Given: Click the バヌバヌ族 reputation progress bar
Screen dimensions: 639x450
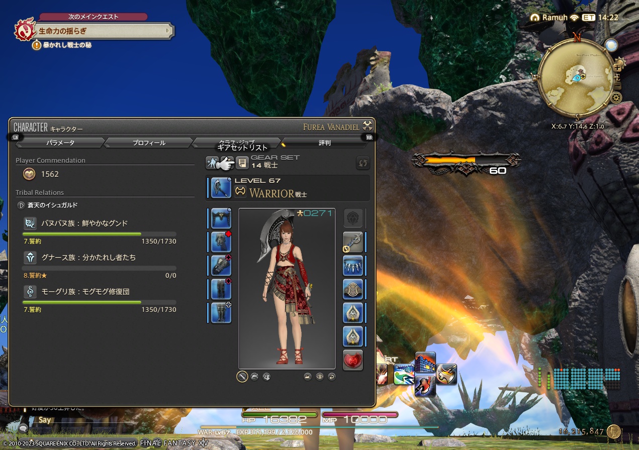Looking at the screenshot, I should 99,234.
